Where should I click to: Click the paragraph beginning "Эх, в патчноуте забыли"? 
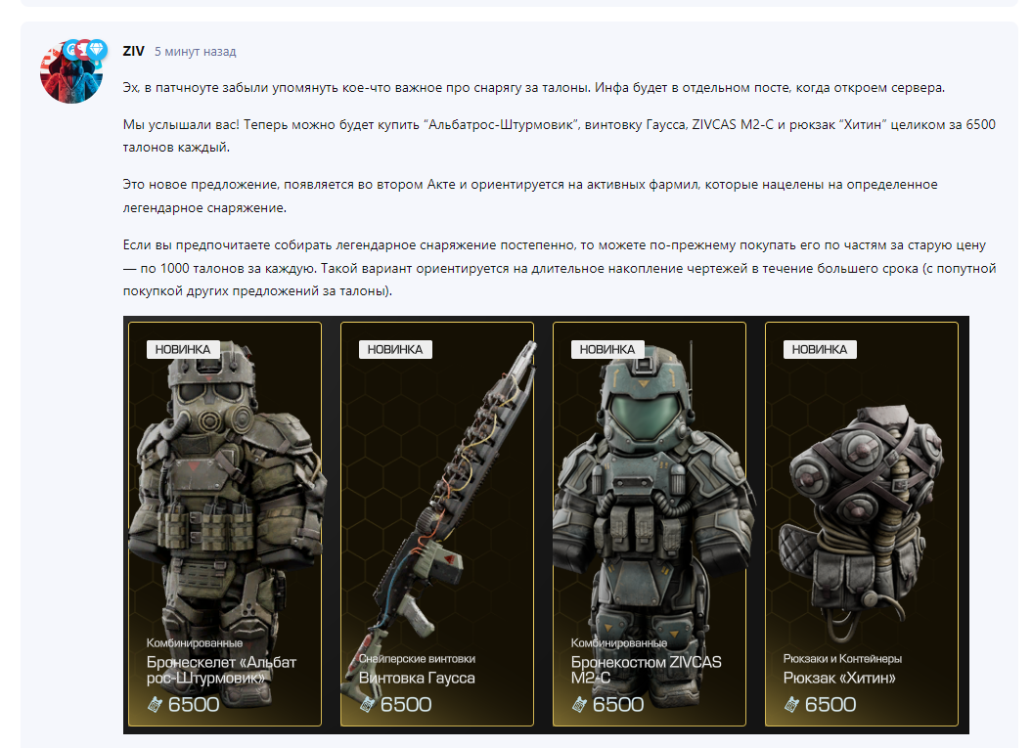(x=533, y=87)
